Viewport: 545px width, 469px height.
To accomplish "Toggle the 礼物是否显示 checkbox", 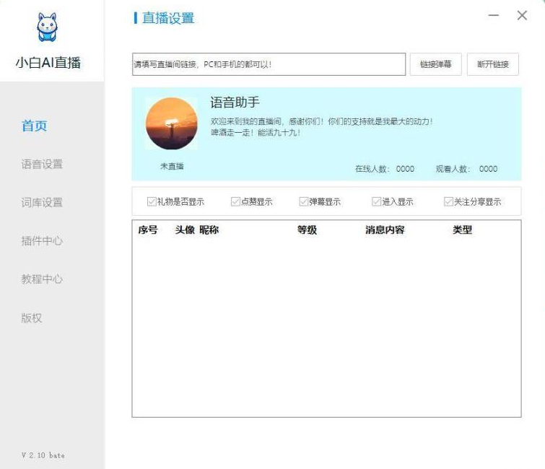I will click(x=152, y=201).
